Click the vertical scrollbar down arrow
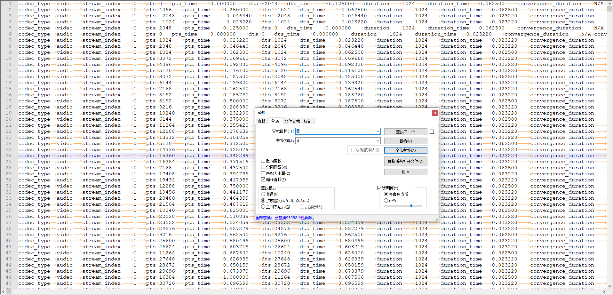This screenshot has height=295, width=613. 610,286
